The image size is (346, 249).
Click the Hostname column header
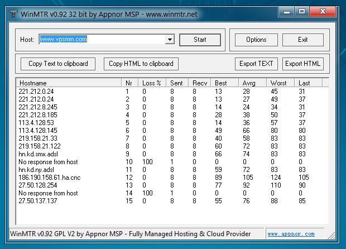pos(69,83)
